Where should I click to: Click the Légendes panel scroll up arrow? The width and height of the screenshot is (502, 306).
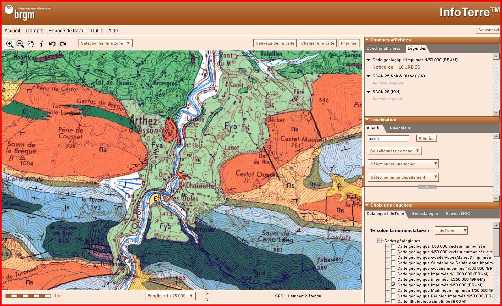pyautogui.click(x=496, y=56)
